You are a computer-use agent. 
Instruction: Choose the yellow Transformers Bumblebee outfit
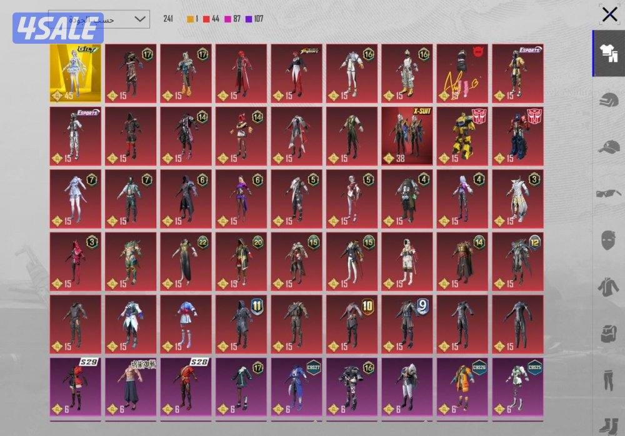click(x=462, y=136)
